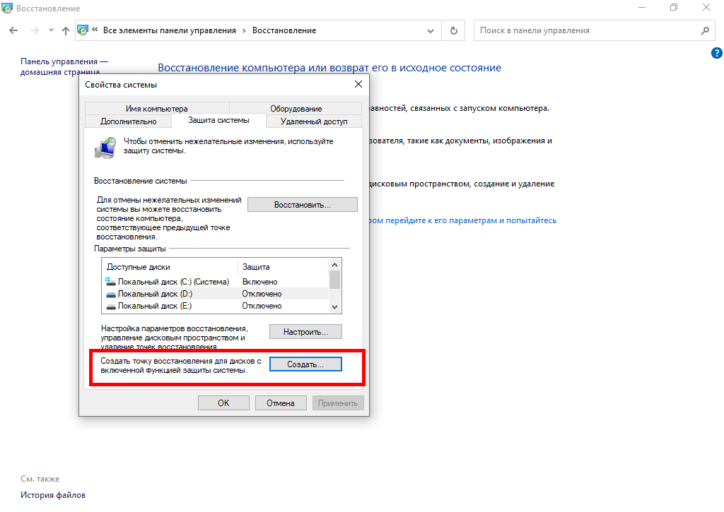Click the up-one-level arrow icon

click(x=66, y=31)
